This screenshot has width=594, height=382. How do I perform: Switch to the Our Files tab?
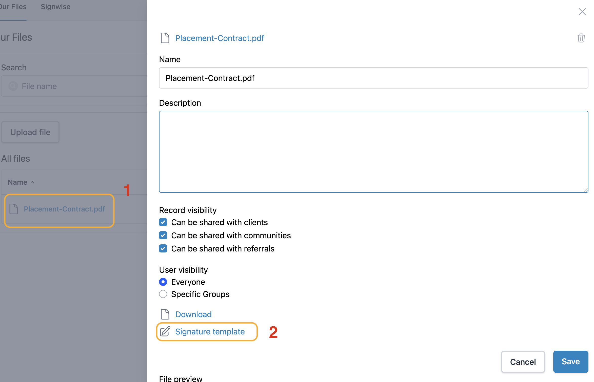13,7
